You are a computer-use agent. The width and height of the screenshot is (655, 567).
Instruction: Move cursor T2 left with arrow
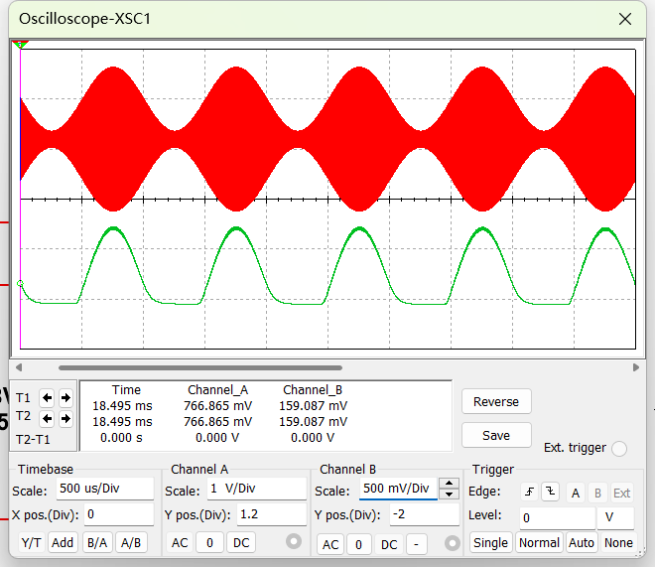click(x=47, y=418)
